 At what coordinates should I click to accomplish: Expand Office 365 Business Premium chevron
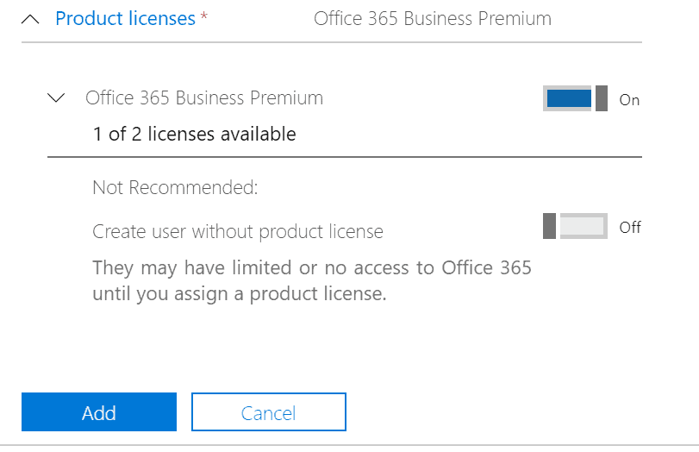point(56,97)
